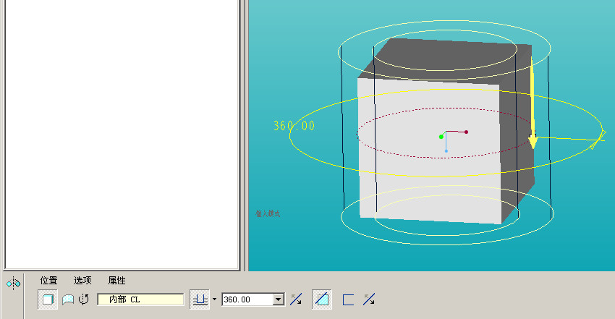Select the revolve-as-surface icon
This screenshot has height=319, width=615.
point(68,299)
